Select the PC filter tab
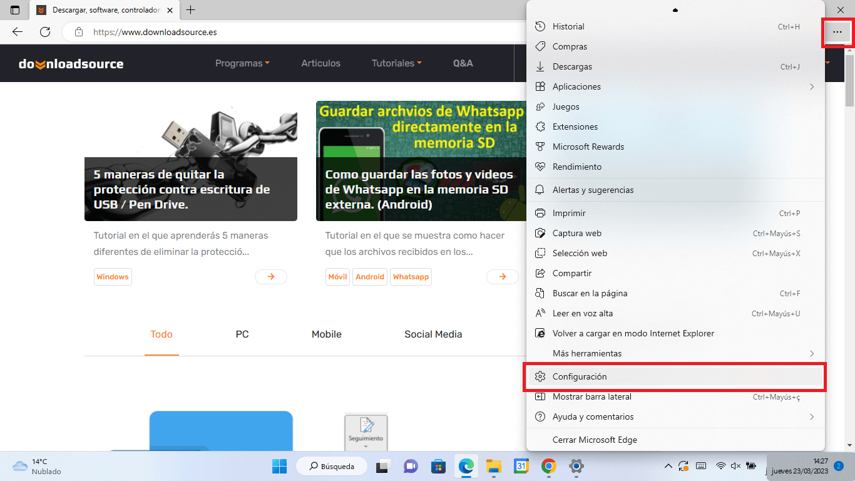This screenshot has height=481, width=855. [x=242, y=334]
